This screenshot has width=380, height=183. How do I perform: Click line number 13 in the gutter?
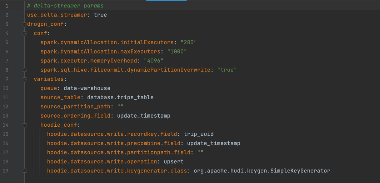(5, 116)
